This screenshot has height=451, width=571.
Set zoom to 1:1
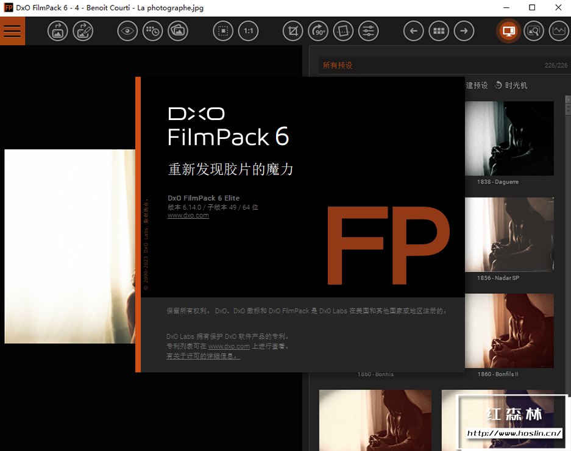[249, 31]
